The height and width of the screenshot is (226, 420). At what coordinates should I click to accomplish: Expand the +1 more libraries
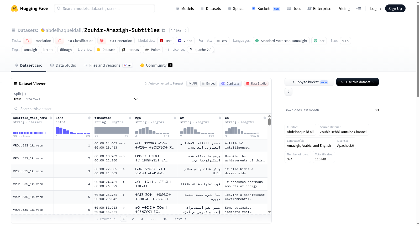click(167, 50)
